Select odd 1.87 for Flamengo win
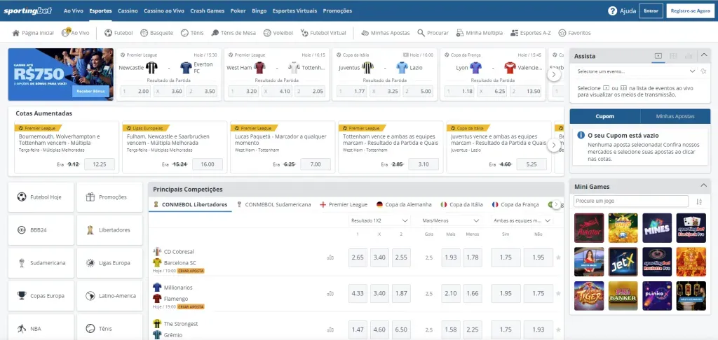Image resolution: width=718 pixels, height=340 pixels. (401, 293)
